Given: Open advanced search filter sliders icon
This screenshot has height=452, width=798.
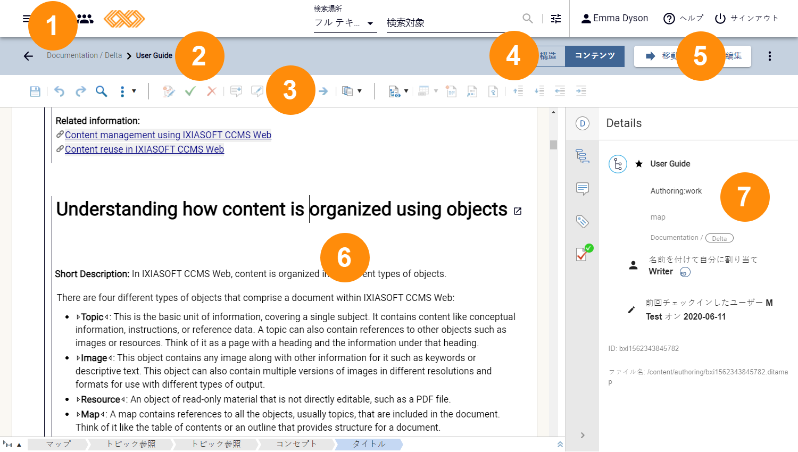Looking at the screenshot, I should pos(556,19).
